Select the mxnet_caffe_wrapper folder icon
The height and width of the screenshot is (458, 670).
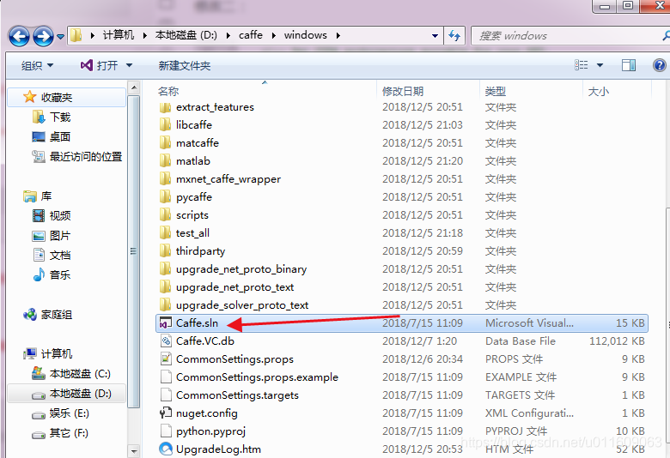click(166, 179)
